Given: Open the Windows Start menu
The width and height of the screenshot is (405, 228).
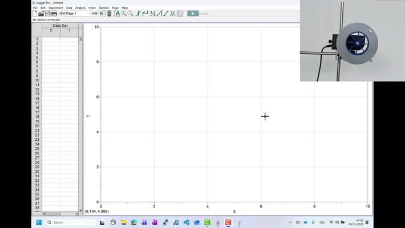Looking at the screenshot, I should click(39, 222).
